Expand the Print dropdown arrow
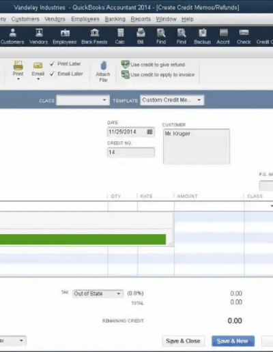The image size is (273, 352). click(x=18, y=79)
